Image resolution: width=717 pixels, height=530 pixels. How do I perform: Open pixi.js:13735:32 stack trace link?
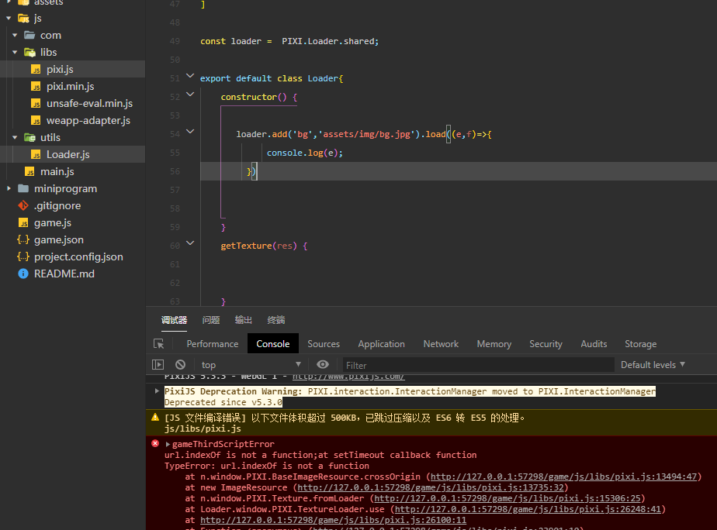431,487
